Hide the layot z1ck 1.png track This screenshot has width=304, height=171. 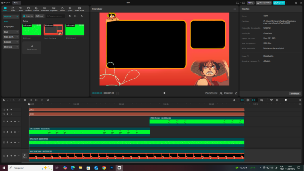(x=11, y=156)
